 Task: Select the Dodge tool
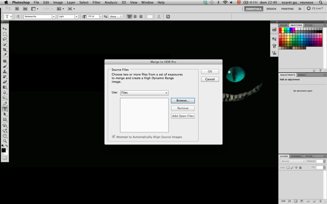pyautogui.click(x=5, y=98)
